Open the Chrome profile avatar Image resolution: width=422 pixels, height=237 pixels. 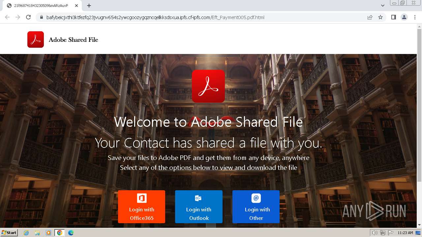pos(404,17)
